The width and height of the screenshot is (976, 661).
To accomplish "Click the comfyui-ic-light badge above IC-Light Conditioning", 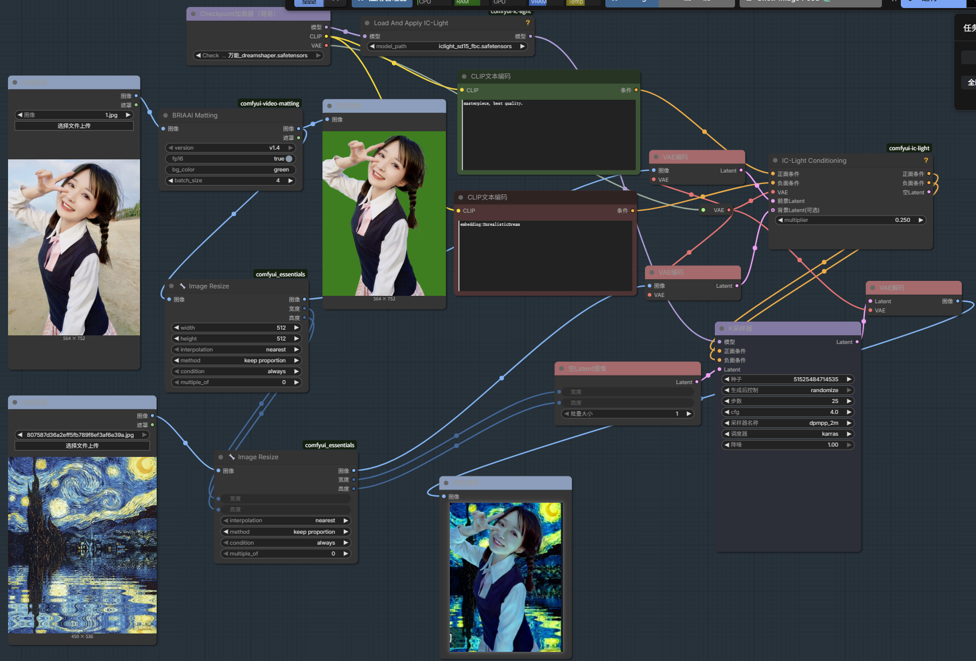I will (x=909, y=148).
